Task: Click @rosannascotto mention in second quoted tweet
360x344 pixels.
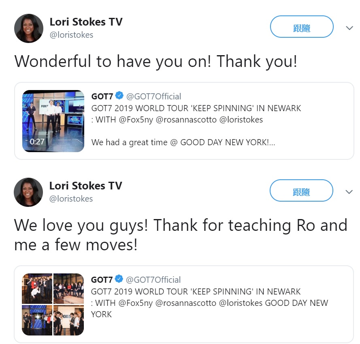Action: click(186, 303)
